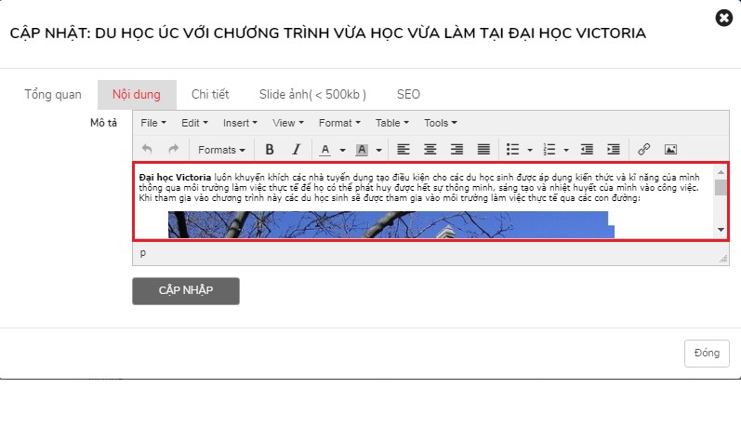This screenshot has height=428, width=741.
Task: Increase indent of the paragraph
Action: click(614, 149)
